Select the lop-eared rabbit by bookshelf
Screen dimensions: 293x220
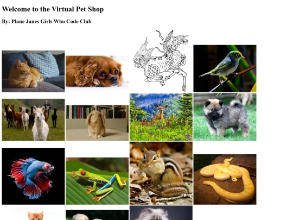97,123
